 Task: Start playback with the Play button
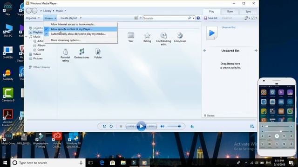click(141, 126)
